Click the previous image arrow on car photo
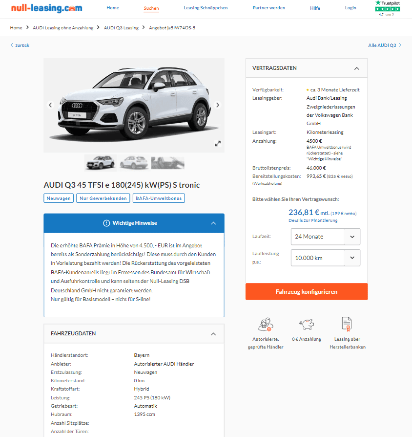This screenshot has height=437, width=412. click(x=50, y=105)
